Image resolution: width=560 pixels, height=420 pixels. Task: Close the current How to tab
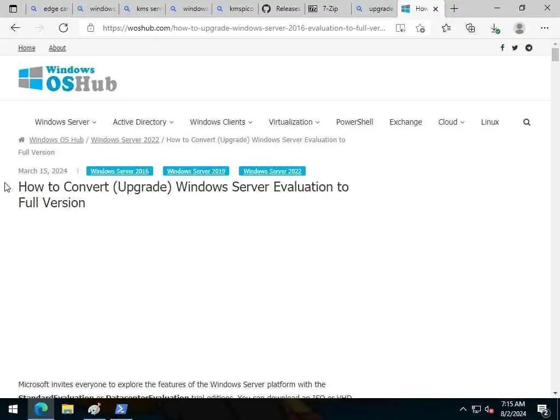click(x=435, y=9)
